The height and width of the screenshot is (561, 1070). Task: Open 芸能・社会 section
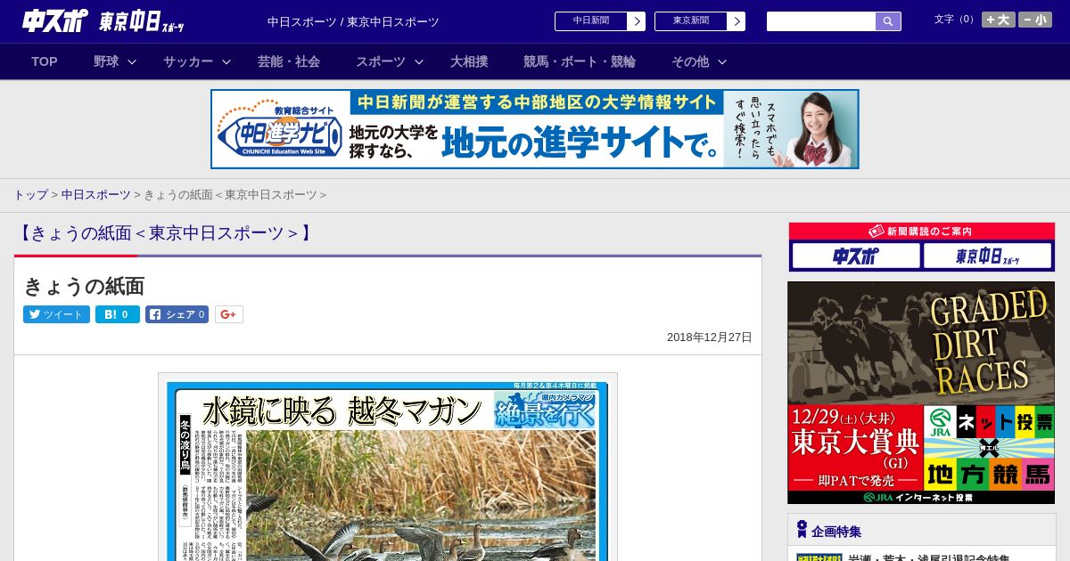pyautogui.click(x=289, y=61)
